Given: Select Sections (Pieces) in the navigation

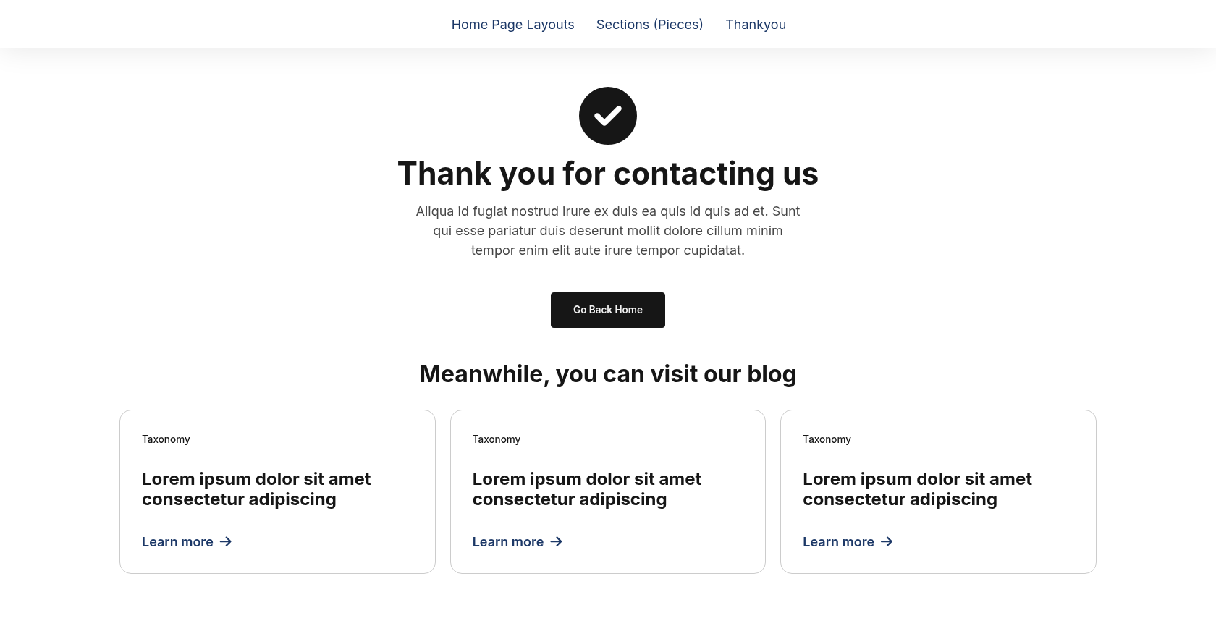Looking at the screenshot, I should pyautogui.click(x=649, y=25).
